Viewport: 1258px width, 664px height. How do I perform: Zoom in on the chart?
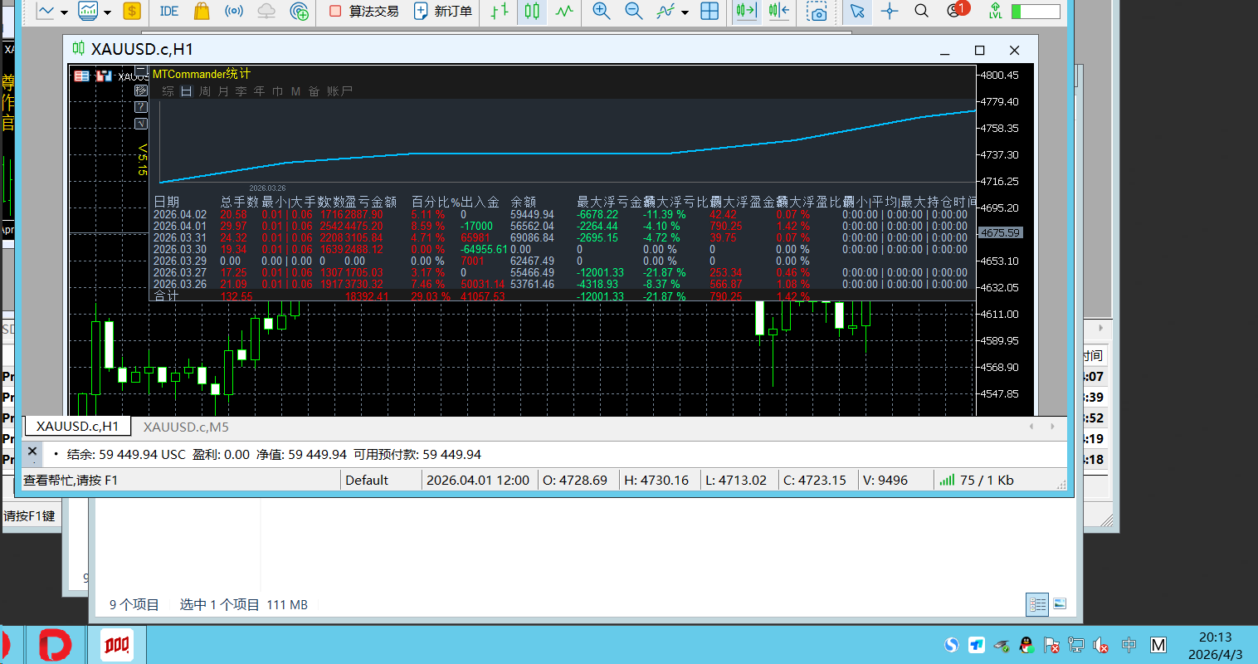(602, 11)
